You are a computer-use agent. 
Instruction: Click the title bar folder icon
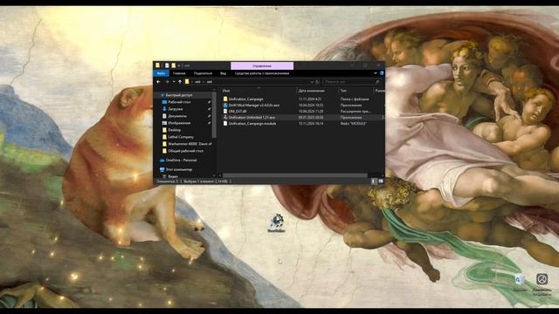(x=157, y=65)
